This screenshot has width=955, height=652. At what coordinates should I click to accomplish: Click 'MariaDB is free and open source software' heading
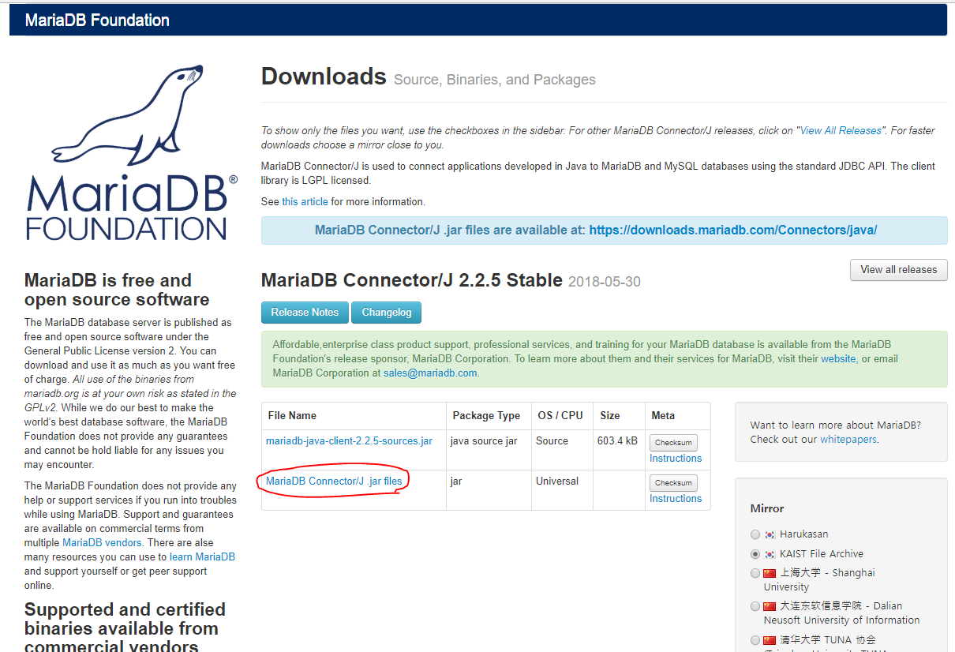point(117,290)
